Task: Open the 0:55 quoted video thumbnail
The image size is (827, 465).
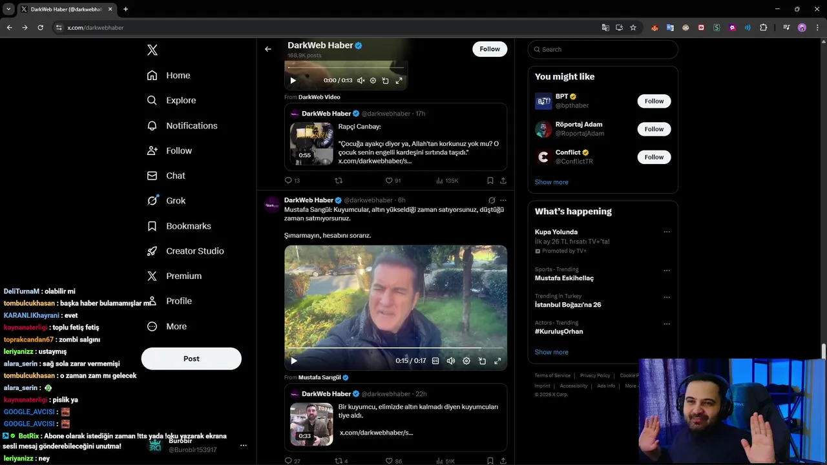Action: (311, 143)
